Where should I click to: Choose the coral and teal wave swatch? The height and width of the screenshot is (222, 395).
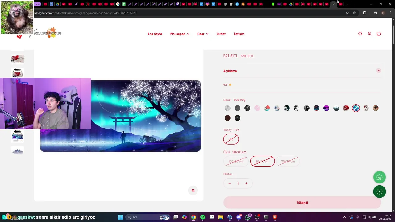267,108
